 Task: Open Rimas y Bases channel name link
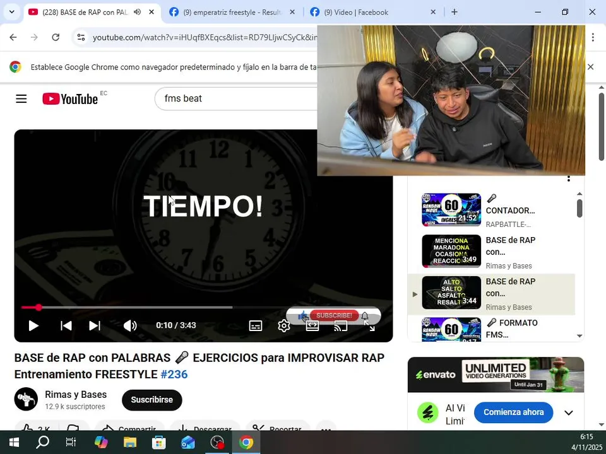coord(76,395)
